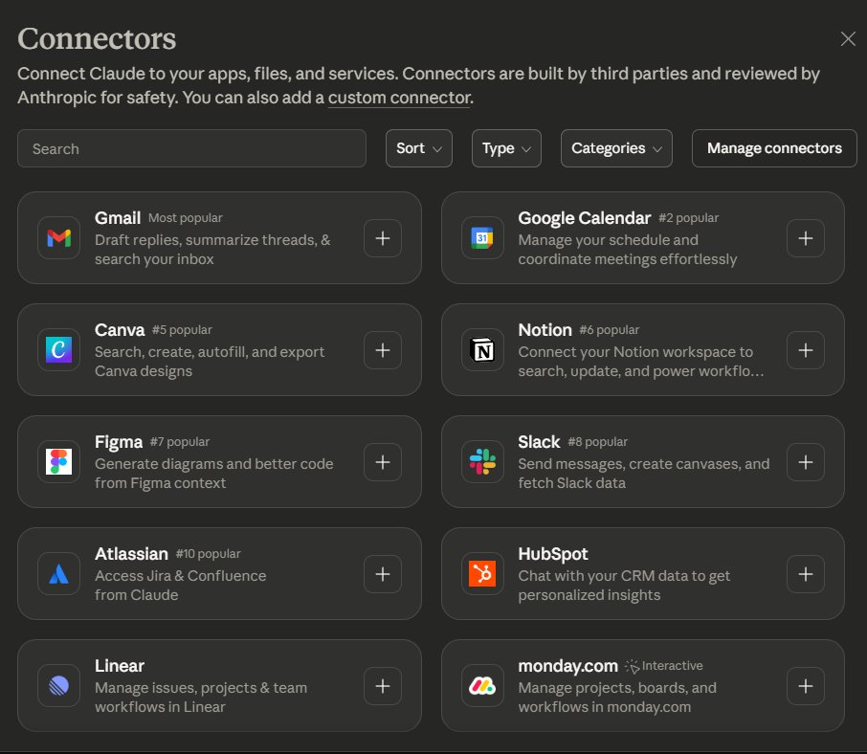Click 'Manage issues, projects & team' description
Image resolution: width=867 pixels, height=754 pixels.
[x=201, y=697]
